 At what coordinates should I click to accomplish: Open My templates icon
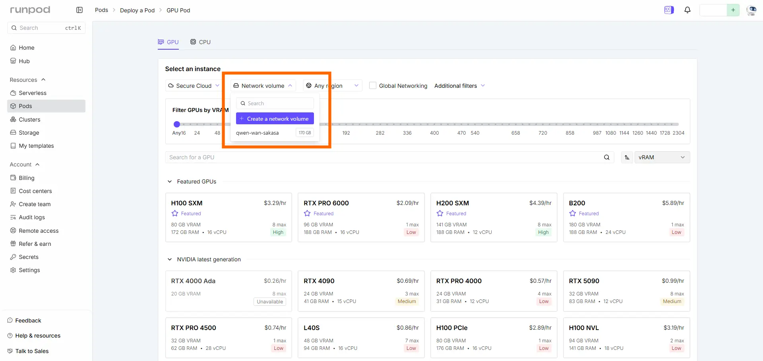(x=13, y=146)
